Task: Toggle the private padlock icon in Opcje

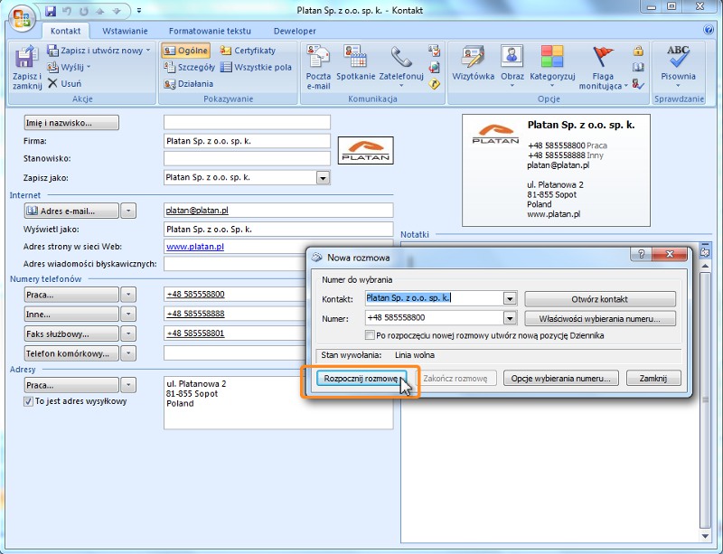Action: tap(638, 51)
